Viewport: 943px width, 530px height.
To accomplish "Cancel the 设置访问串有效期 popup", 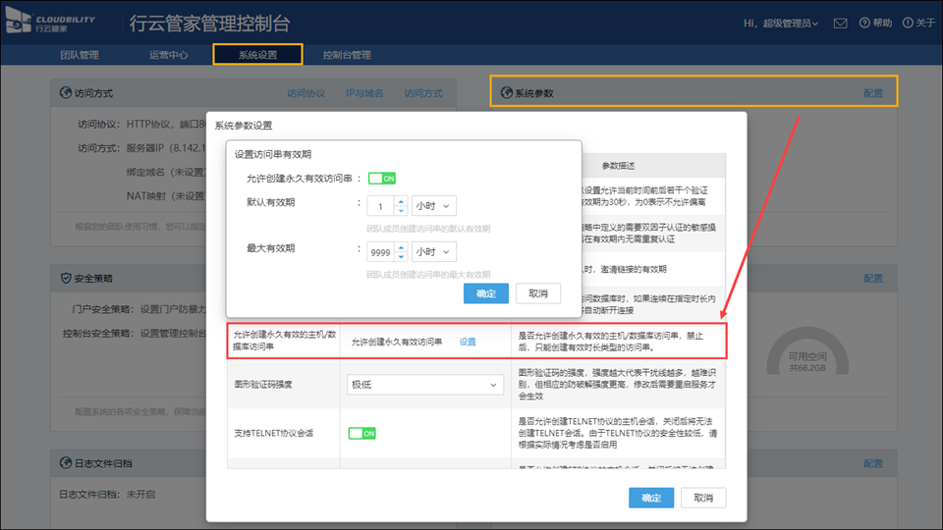I will coord(537,293).
